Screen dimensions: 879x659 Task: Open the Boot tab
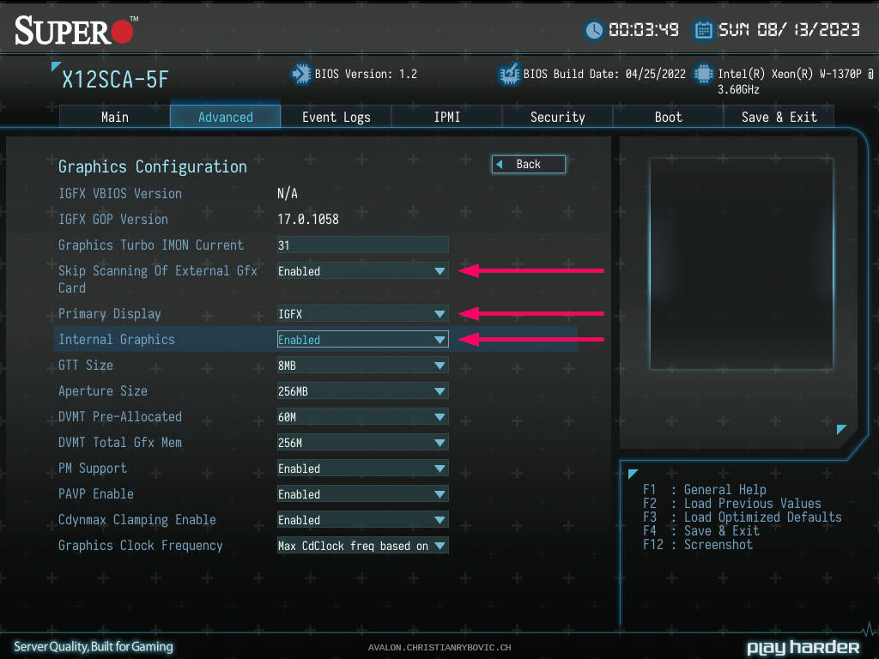point(668,117)
